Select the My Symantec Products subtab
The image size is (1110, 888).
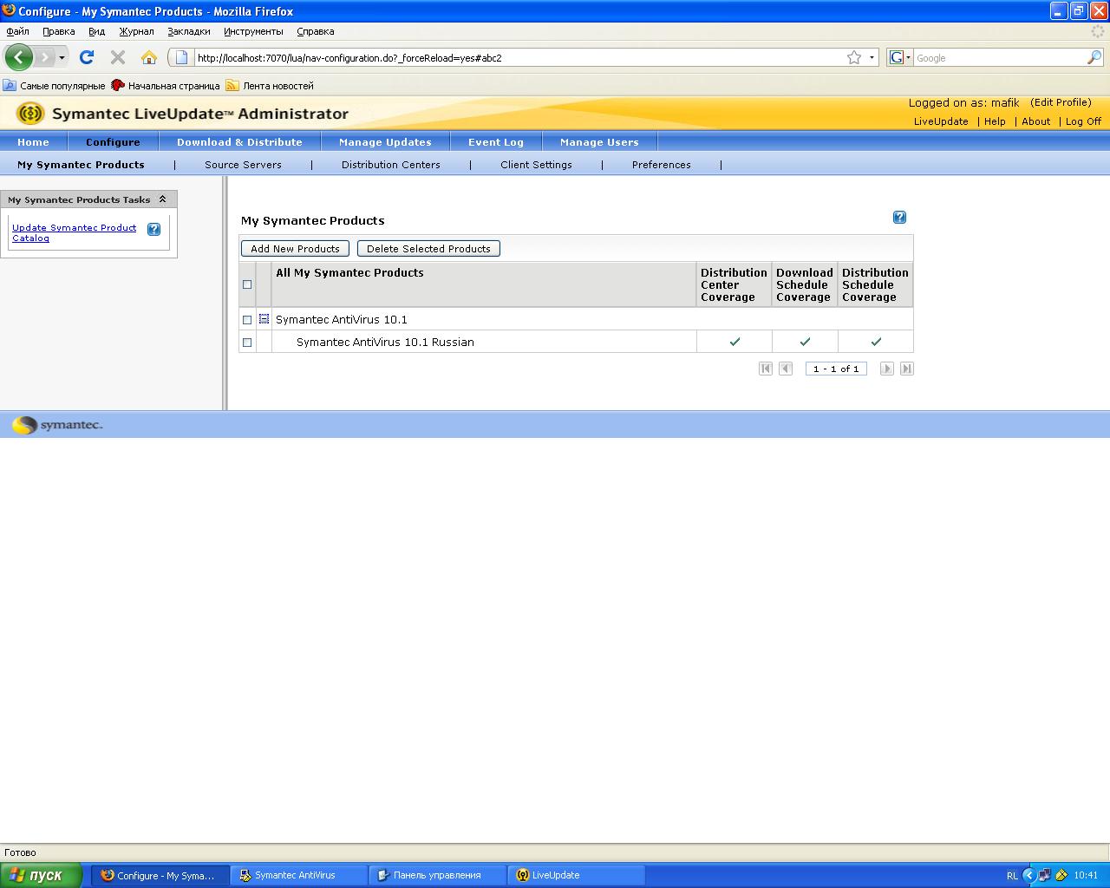pos(81,165)
